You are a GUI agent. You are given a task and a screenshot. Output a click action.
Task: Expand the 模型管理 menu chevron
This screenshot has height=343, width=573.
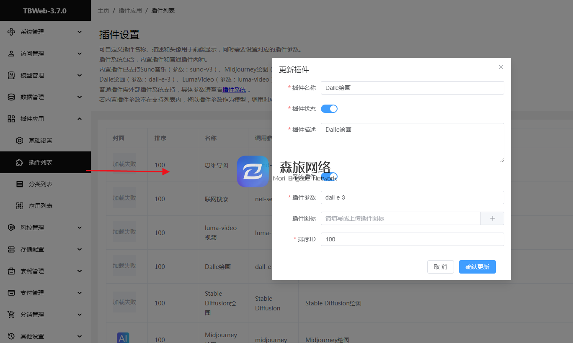tap(80, 75)
